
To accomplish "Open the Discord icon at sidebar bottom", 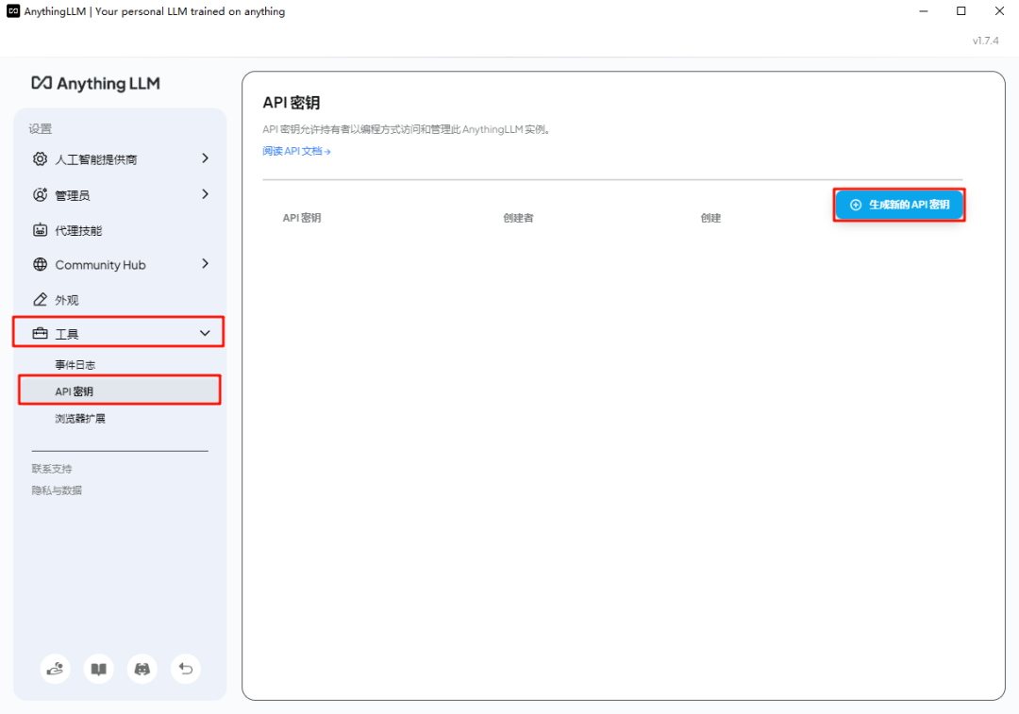I will tap(142, 669).
